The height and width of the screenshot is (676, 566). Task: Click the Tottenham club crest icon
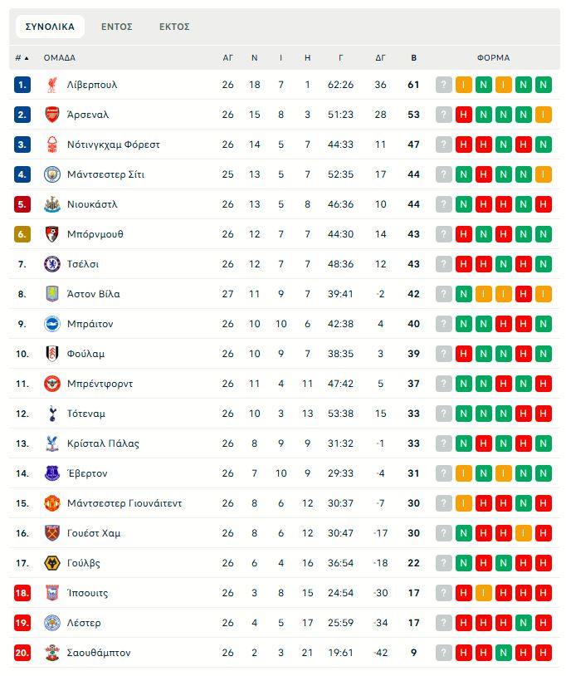tap(51, 414)
